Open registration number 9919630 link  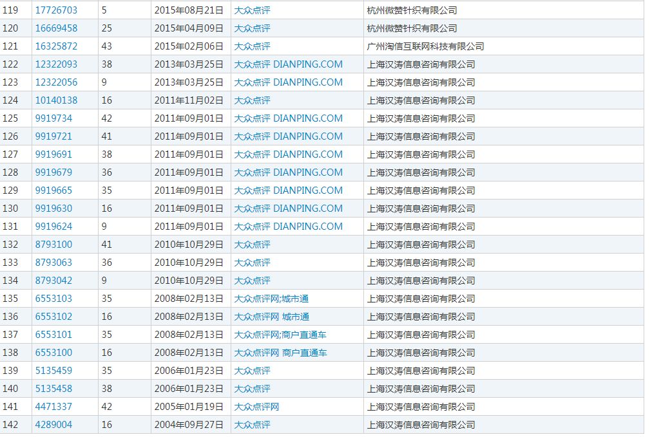(x=53, y=209)
